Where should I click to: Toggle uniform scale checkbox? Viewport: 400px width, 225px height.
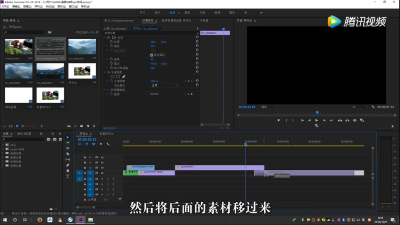click(152, 55)
